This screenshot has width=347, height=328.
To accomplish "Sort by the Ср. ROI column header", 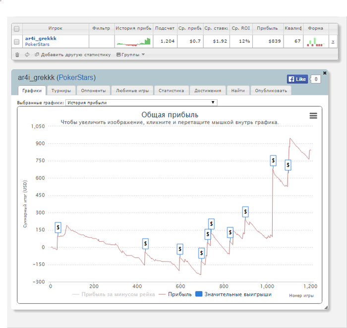I will (x=241, y=28).
